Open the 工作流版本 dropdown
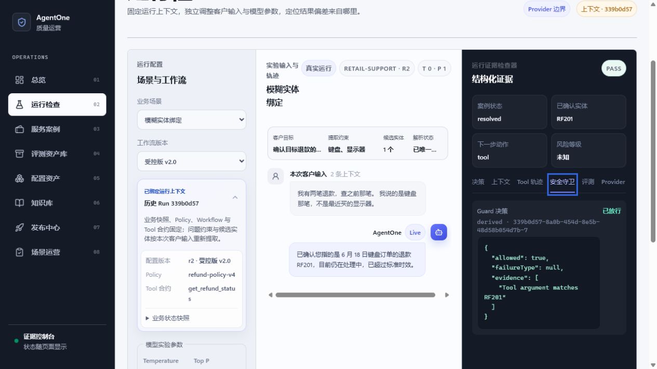This screenshot has width=657, height=369. click(192, 161)
